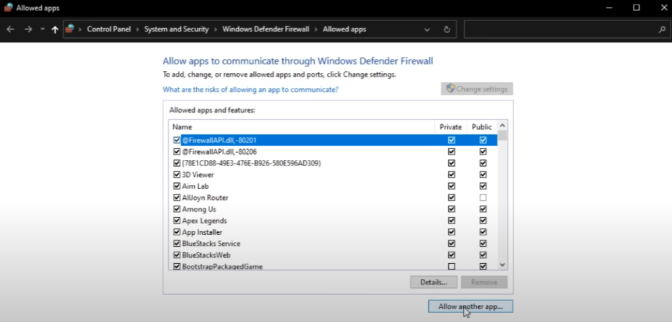Image resolution: width=672 pixels, height=322 pixels.
Task: Select the AllJoyn Router row
Action: 333,198
